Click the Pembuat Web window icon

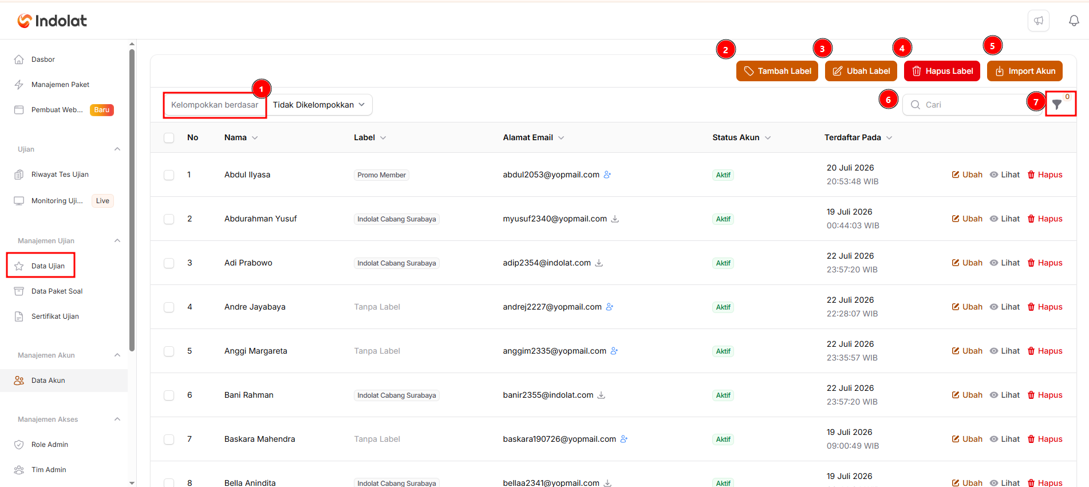point(19,110)
